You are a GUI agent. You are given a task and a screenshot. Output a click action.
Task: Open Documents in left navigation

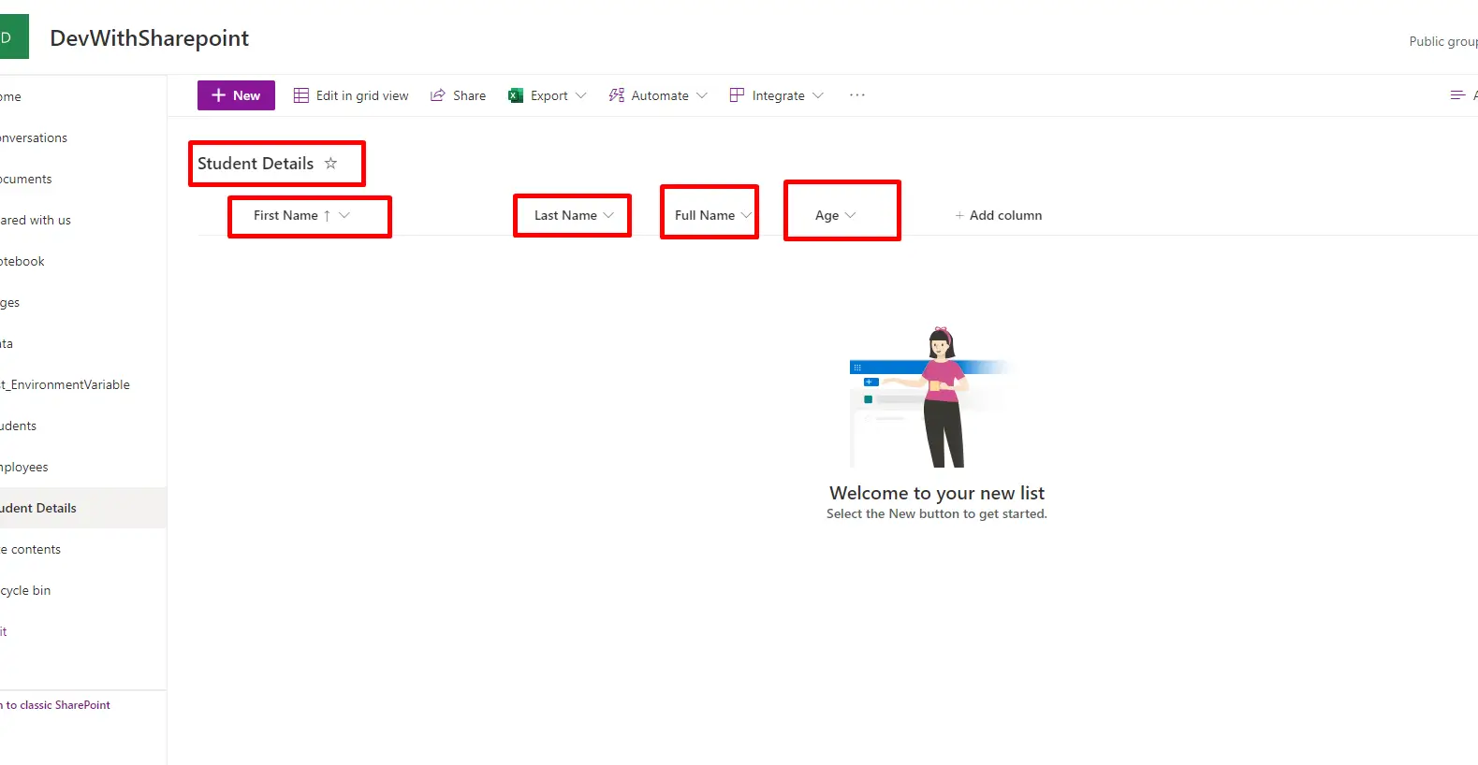tap(26, 179)
